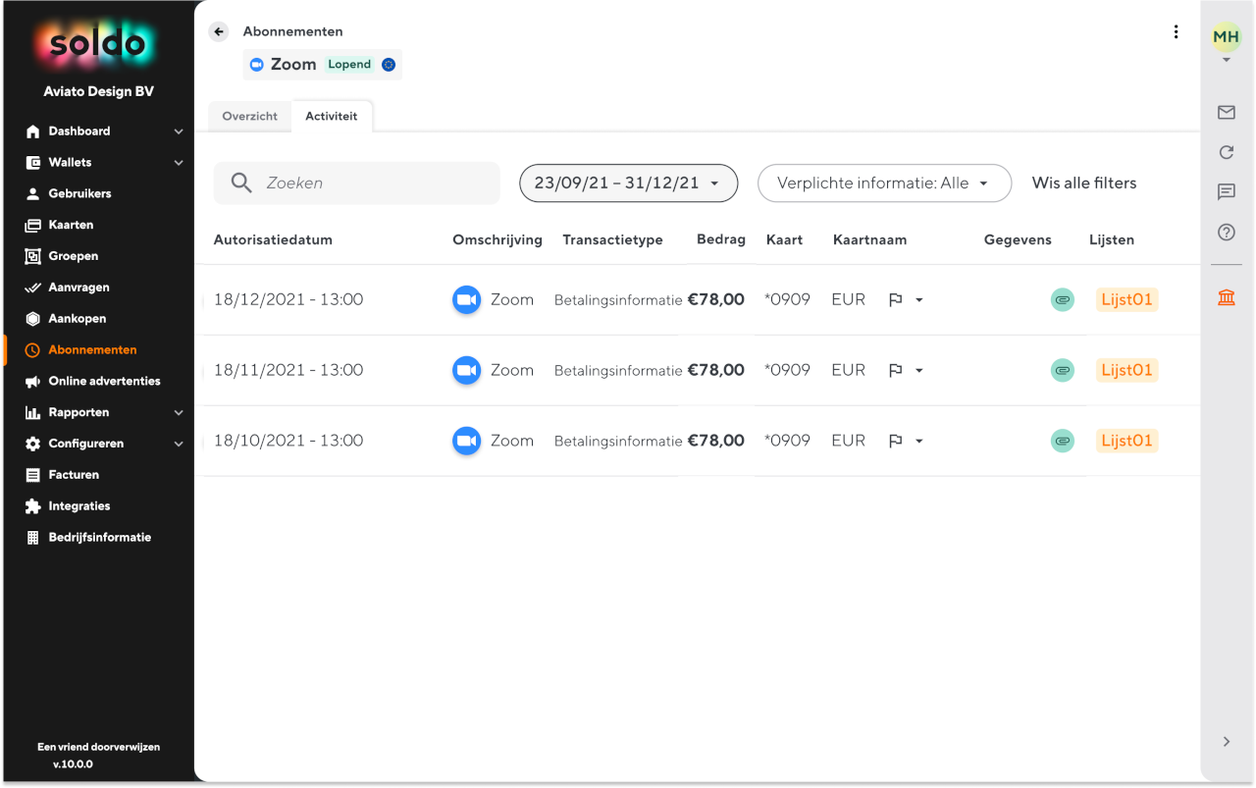Open the three-dot more options menu
This screenshot has height=788, width=1256.
coord(1176,31)
